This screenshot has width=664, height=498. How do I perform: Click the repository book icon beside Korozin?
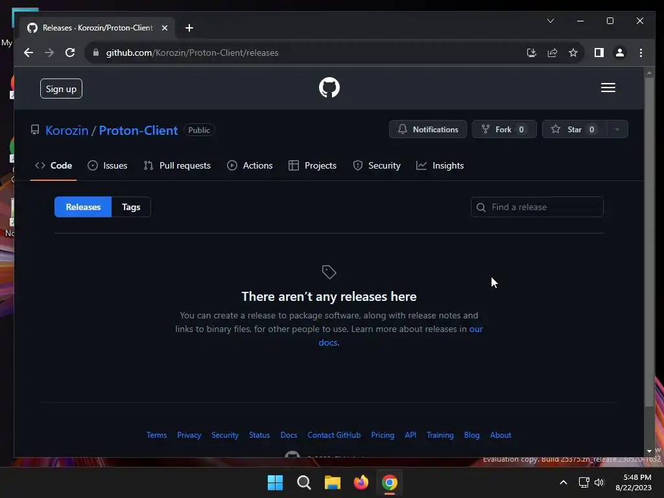[35, 130]
